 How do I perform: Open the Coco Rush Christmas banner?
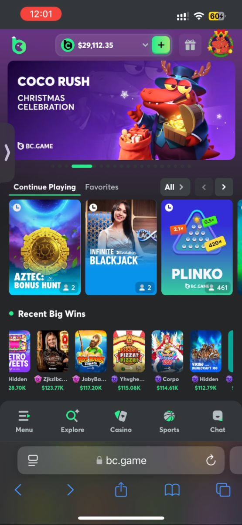(121, 110)
